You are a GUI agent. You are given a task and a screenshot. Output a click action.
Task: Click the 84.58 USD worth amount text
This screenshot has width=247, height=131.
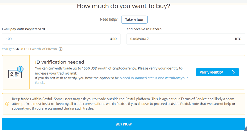[19, 49]
